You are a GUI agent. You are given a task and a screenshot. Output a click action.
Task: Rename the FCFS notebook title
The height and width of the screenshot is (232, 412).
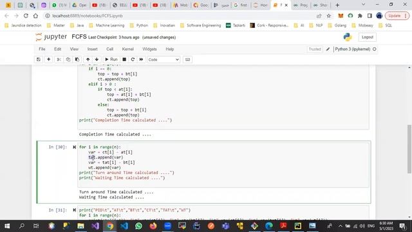pos(79,37)
